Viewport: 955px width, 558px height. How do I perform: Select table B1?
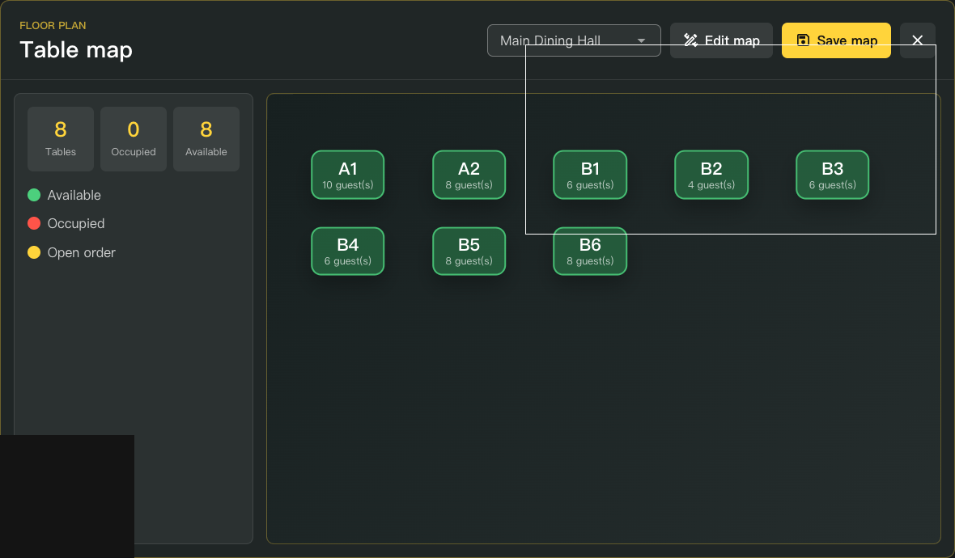(x=590, y=175)
